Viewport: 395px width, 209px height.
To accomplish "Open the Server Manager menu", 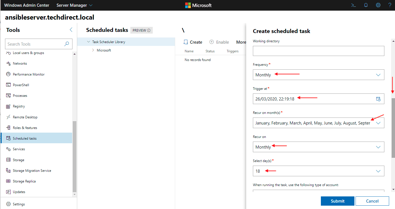I will 74,5.
